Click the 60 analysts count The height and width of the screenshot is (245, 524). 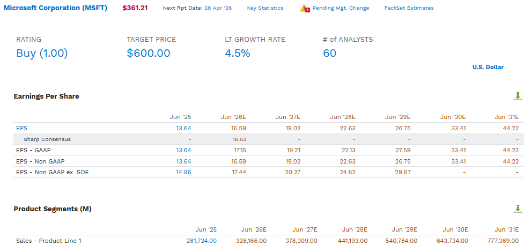pyautogui.click(x=329, y=53)
